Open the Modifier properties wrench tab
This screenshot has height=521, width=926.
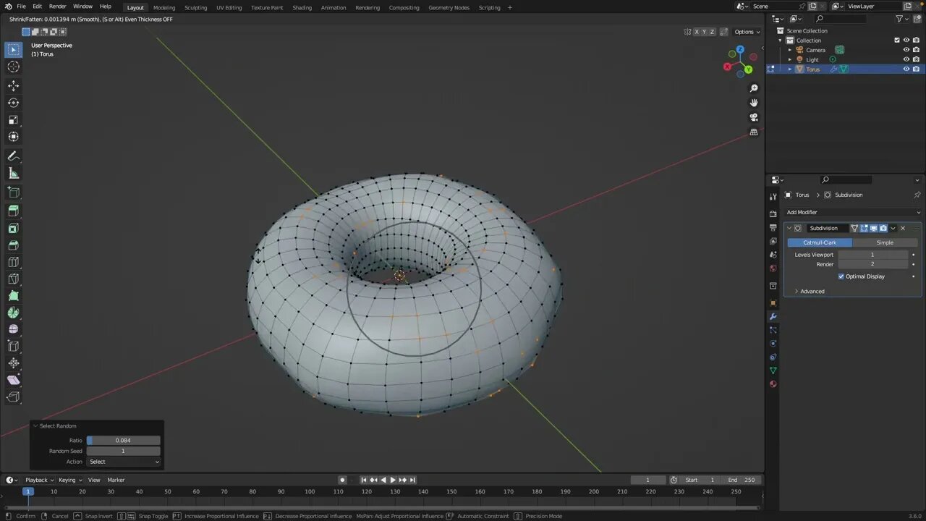tap(773, 316)
